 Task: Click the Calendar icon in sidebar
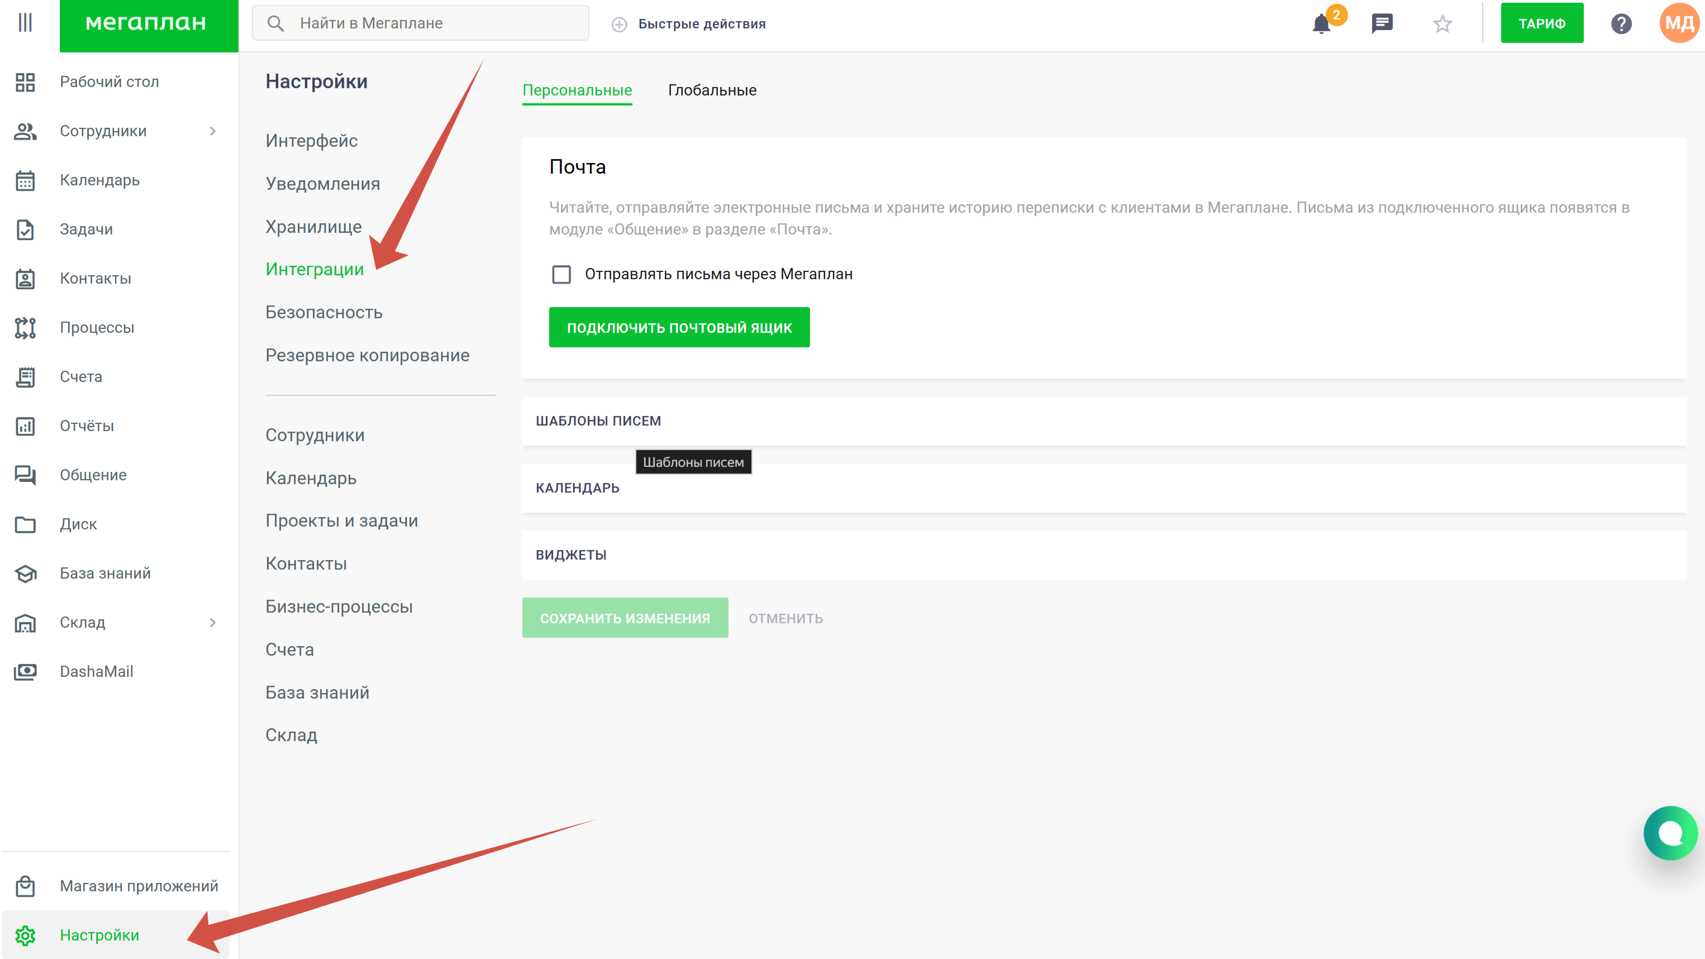point(25,180)
